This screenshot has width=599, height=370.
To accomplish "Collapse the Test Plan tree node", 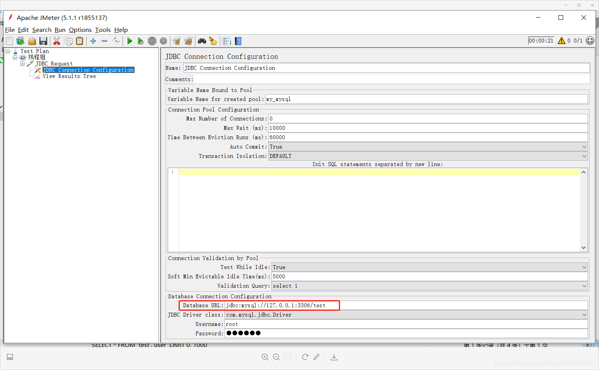I will click(x=7, y=51).
